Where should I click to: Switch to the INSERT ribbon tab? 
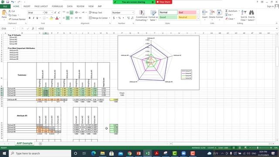click(x=27, y=7)
